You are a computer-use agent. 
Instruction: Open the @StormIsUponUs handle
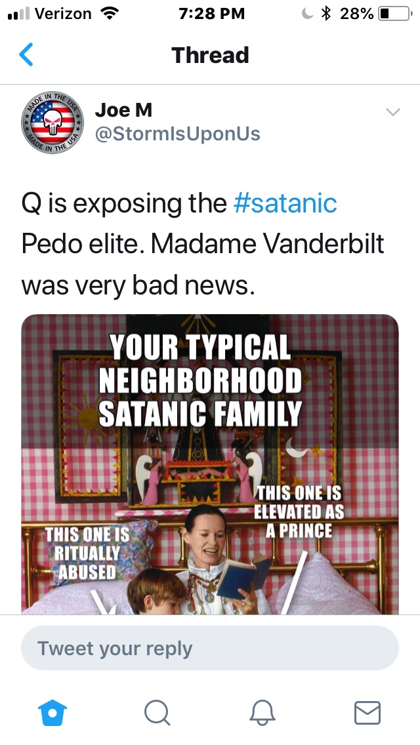178,134
